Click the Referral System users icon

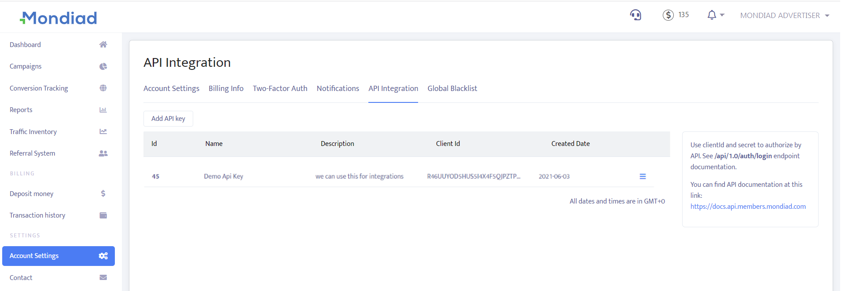(x=103, y=153)
